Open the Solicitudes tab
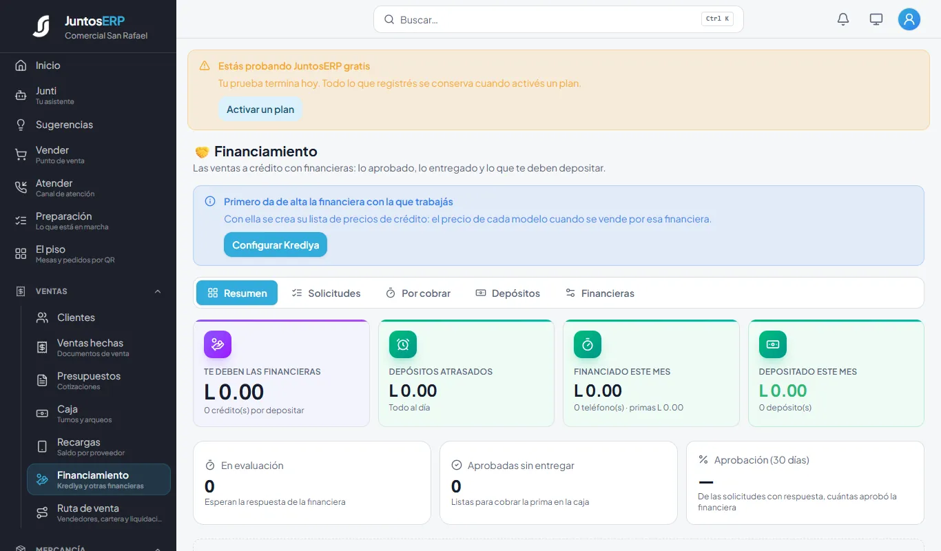The width and height of the screenshot is (941, 551). point(326,293)
